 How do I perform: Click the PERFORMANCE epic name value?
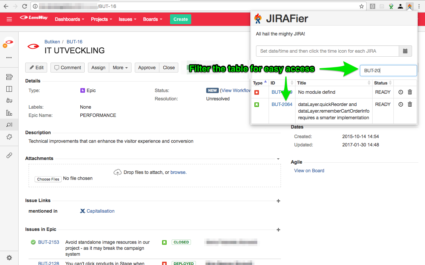pos(98,115)
